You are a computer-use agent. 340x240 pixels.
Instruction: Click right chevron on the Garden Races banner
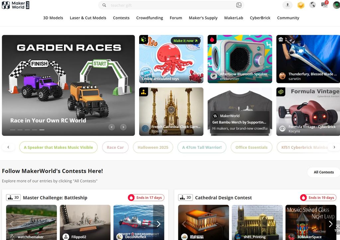coord(123,127)
